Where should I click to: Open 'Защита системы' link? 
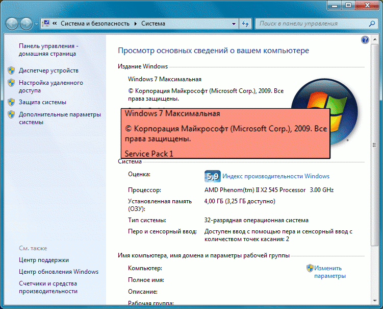tap(42, 102)
